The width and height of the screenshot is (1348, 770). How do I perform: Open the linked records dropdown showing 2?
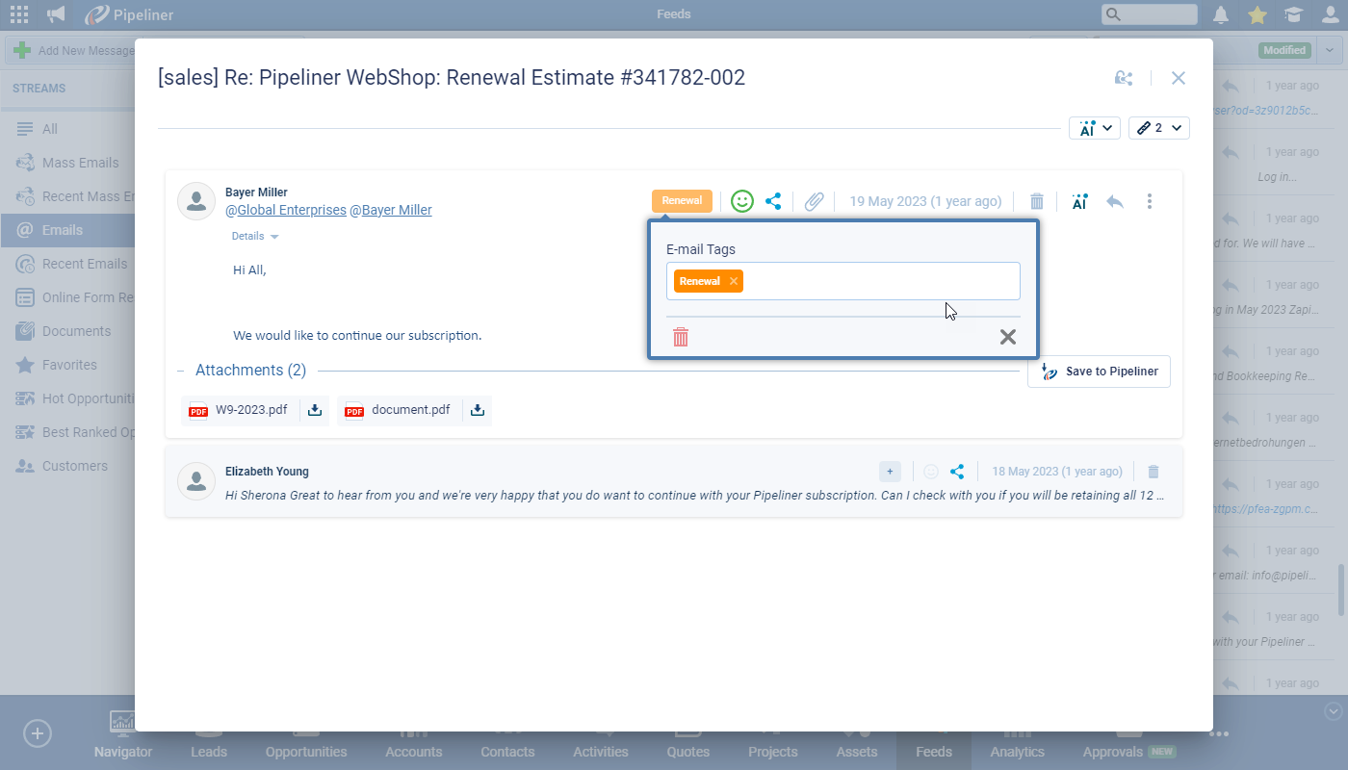click(x=1158, y=128)
